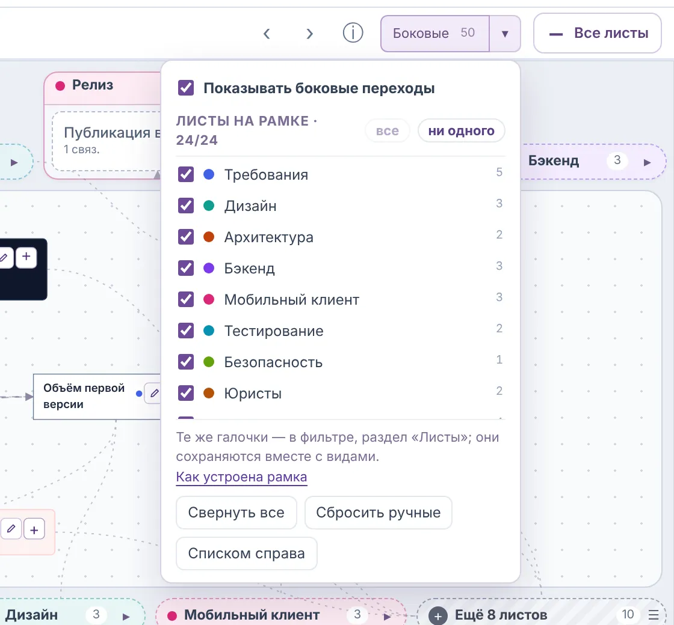Screen dimensions: 674x625
Task: Click the "Все листы" button
Action: click(x=597, y=33)
